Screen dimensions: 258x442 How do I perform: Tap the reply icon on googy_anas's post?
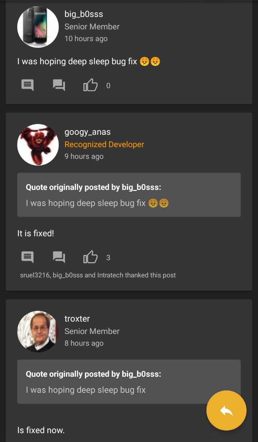[x=28, y=257]
